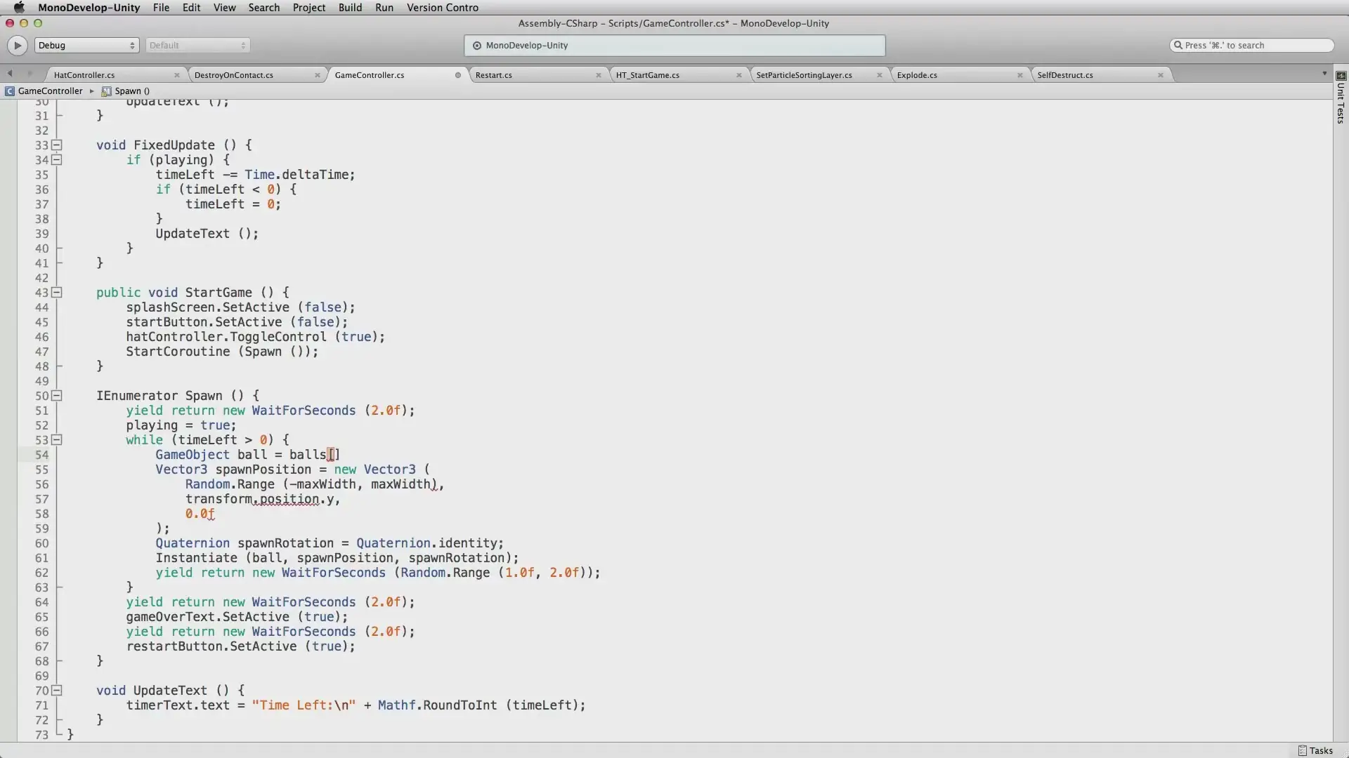Fold the while loop at line 53
1349x758 pixels.
point(57,440)
